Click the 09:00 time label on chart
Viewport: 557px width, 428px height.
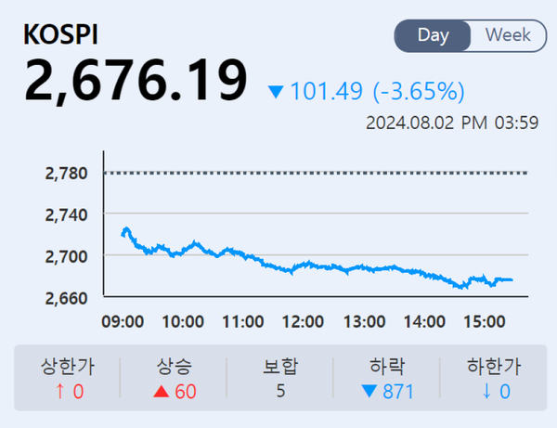123,322
